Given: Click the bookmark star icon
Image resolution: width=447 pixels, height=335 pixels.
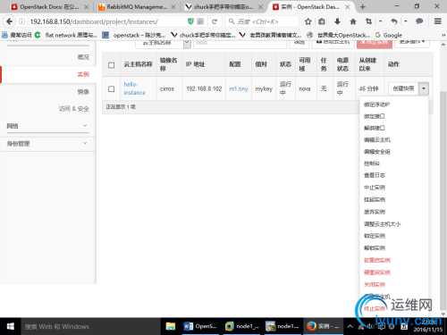Looking at the screenshot, I should tap(308, 21).
